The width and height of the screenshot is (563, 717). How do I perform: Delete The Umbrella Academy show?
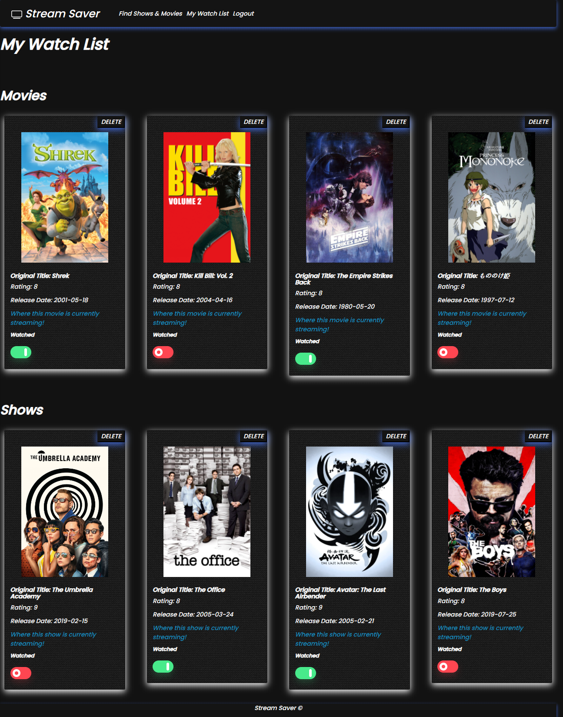111,436
